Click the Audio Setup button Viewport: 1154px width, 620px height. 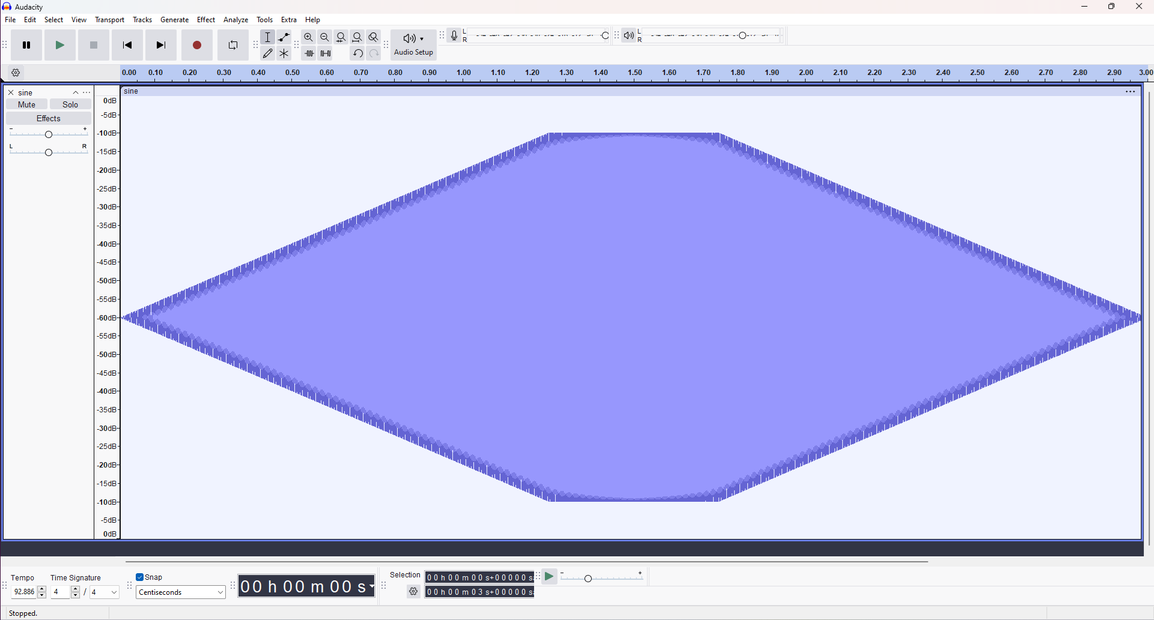coord(413,44)
